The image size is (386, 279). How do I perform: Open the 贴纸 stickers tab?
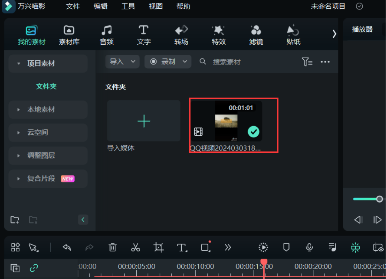click(x=293, y=35)
